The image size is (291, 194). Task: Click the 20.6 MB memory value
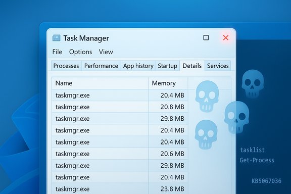(x=172, y=154)
